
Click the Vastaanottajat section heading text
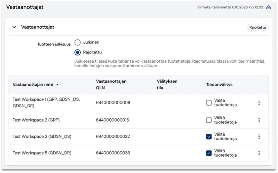click(x=37, y=27)
